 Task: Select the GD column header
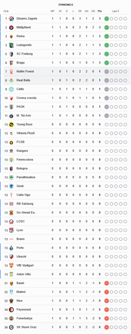pos(93,11)
